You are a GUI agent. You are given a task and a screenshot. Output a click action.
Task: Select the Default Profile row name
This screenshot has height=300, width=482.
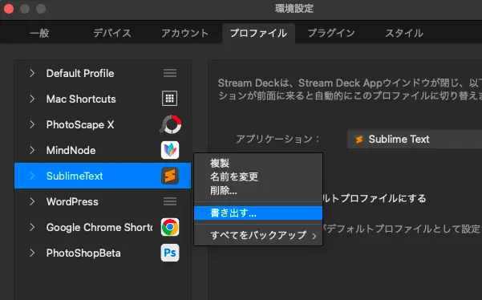point(80,74)
